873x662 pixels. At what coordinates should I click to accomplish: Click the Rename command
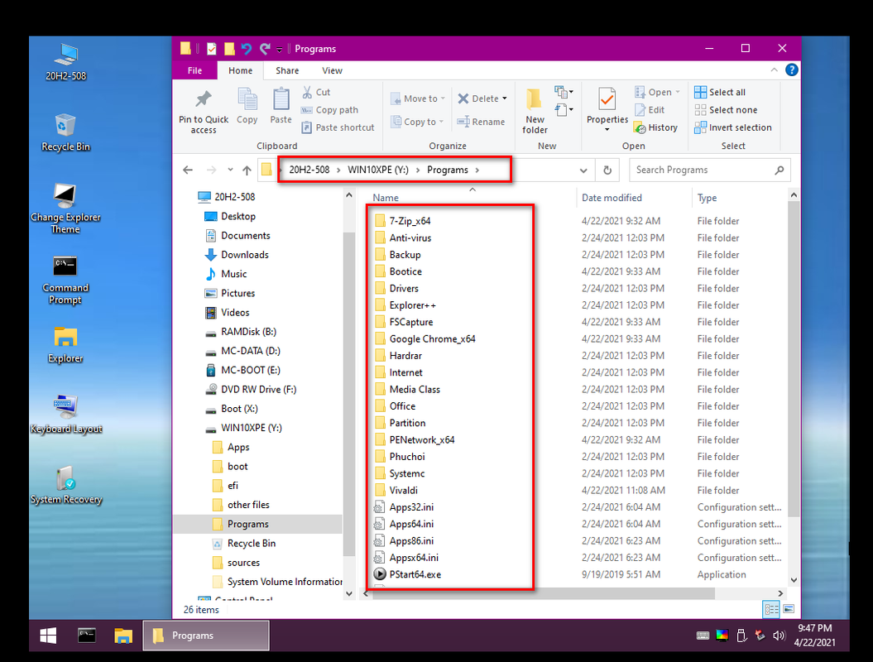pos(481,122)
